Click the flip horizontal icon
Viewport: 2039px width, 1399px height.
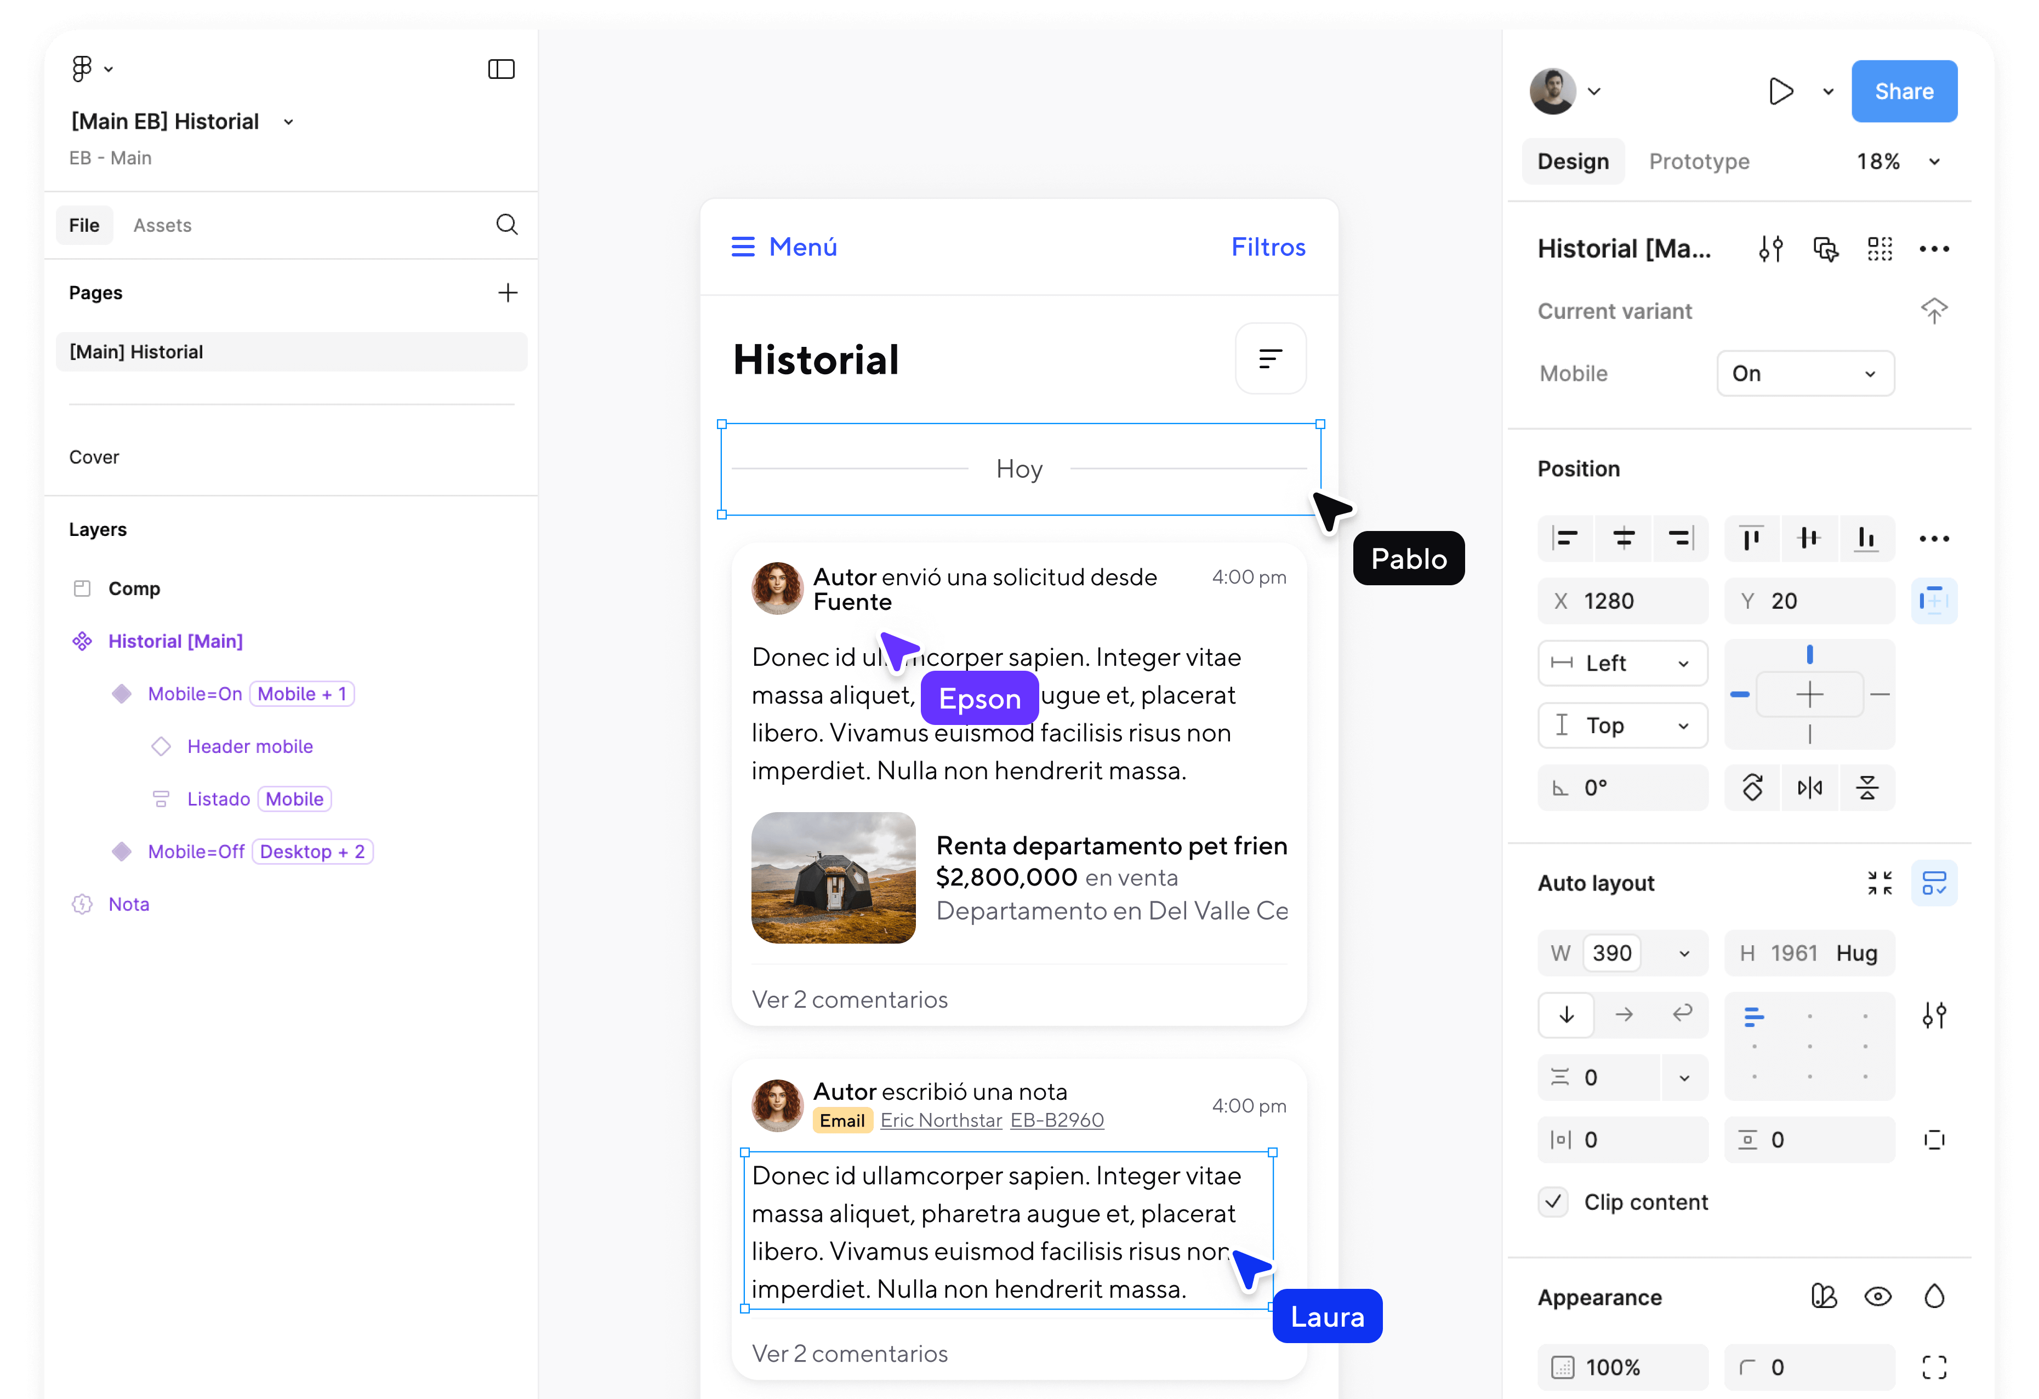[x=1809, y=787]
